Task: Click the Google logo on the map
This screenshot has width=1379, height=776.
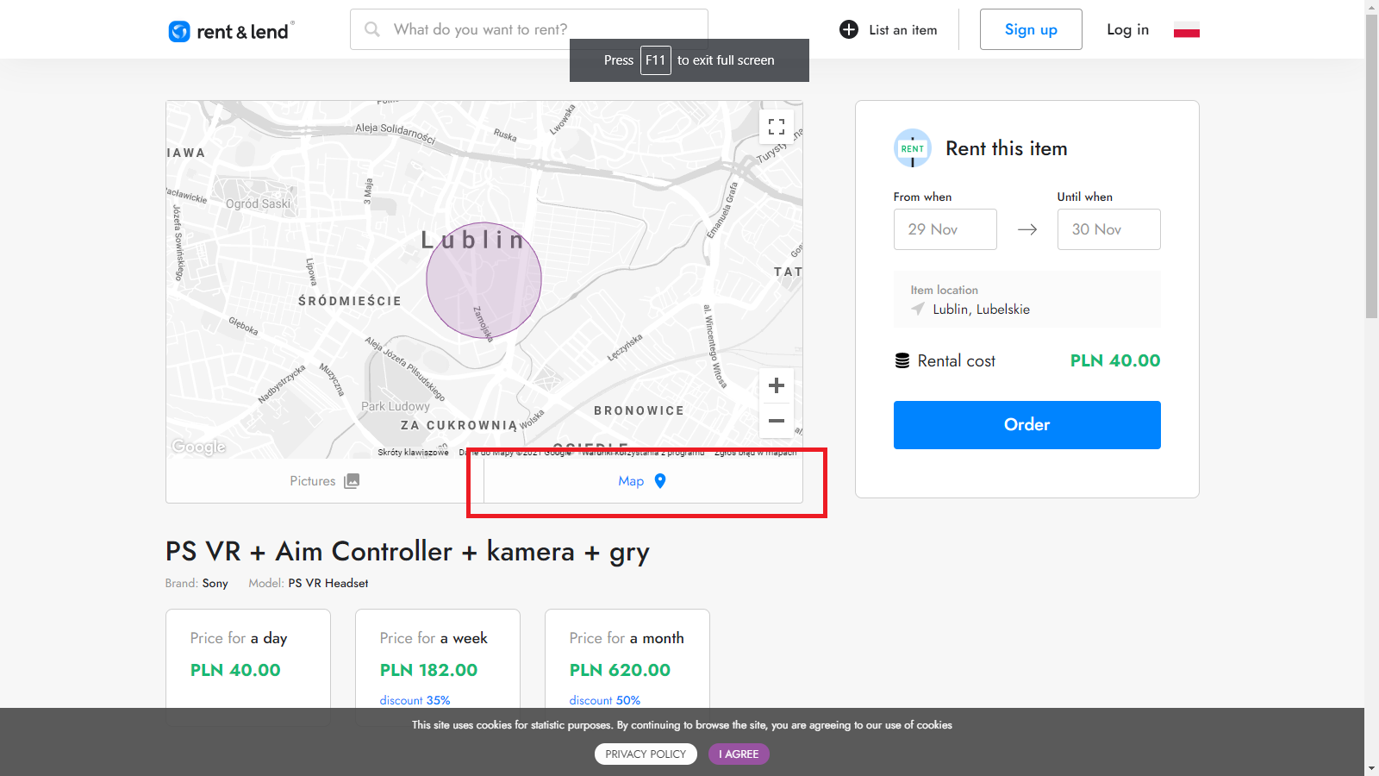Action: [x=199, y=447]
